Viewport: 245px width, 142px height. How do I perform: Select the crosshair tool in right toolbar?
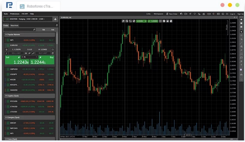(x=241, y=35)
